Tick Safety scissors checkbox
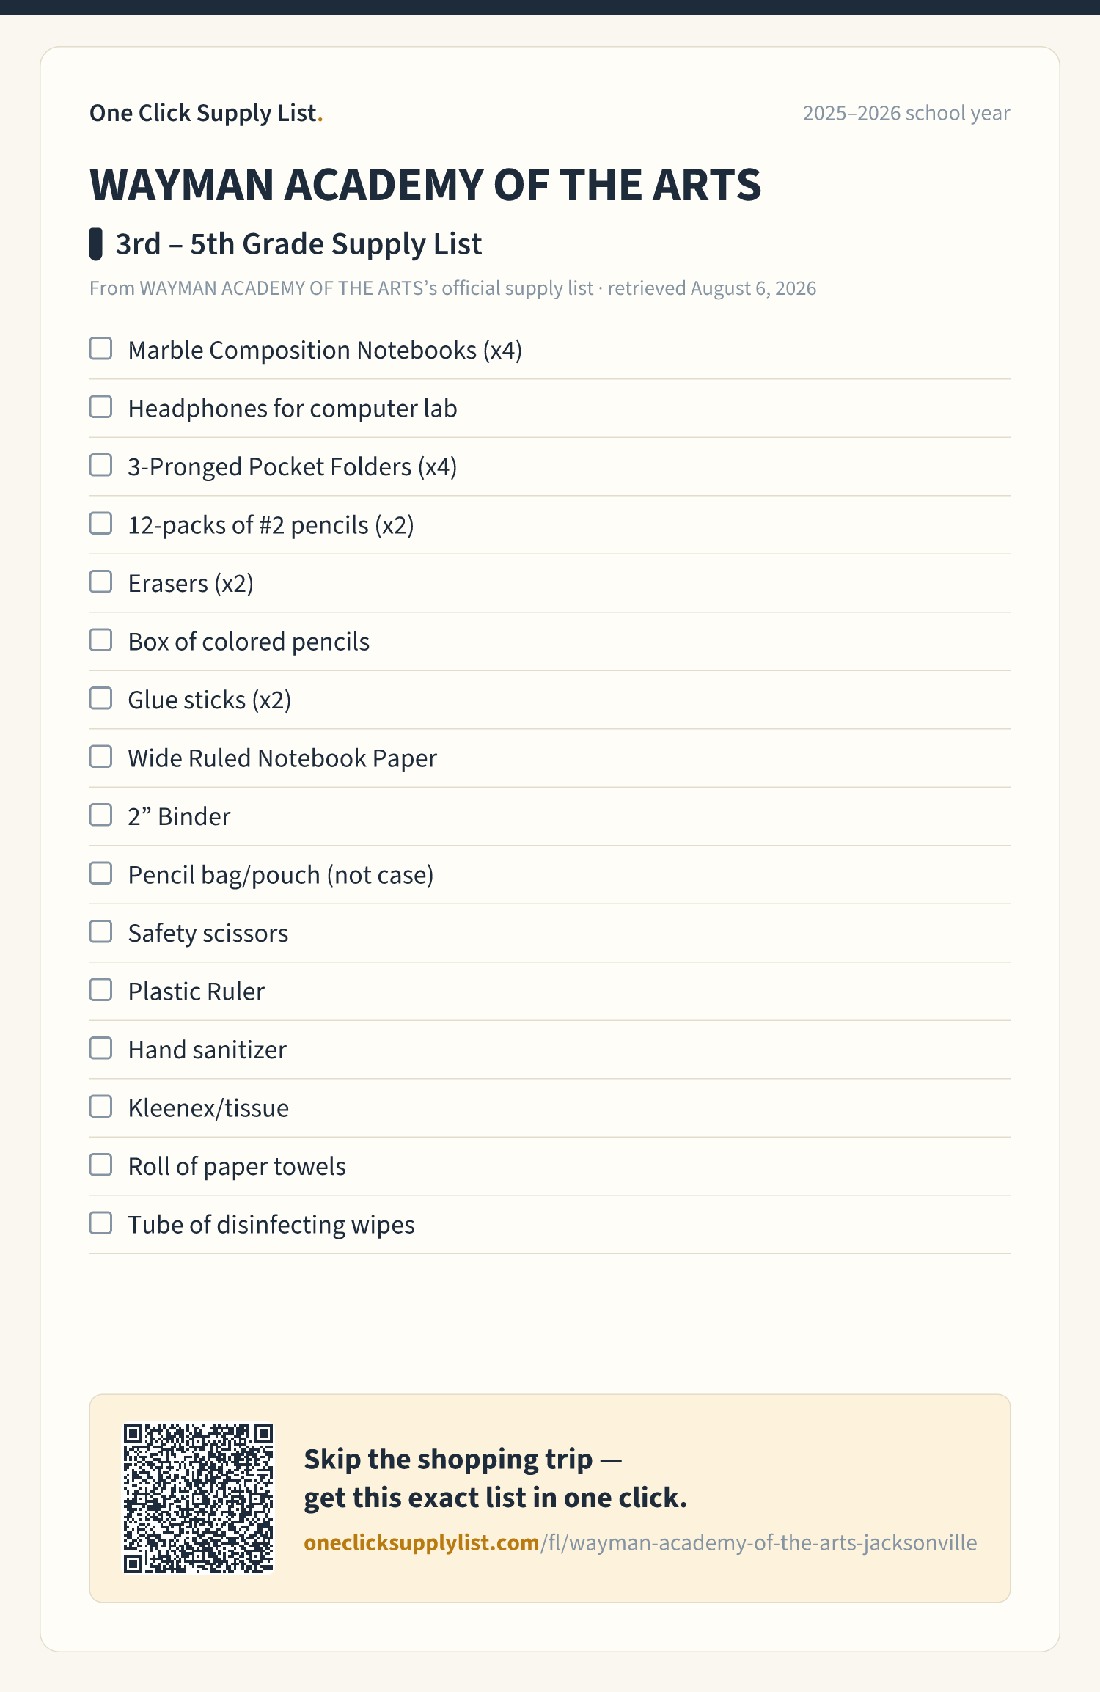 click(100, 931)
